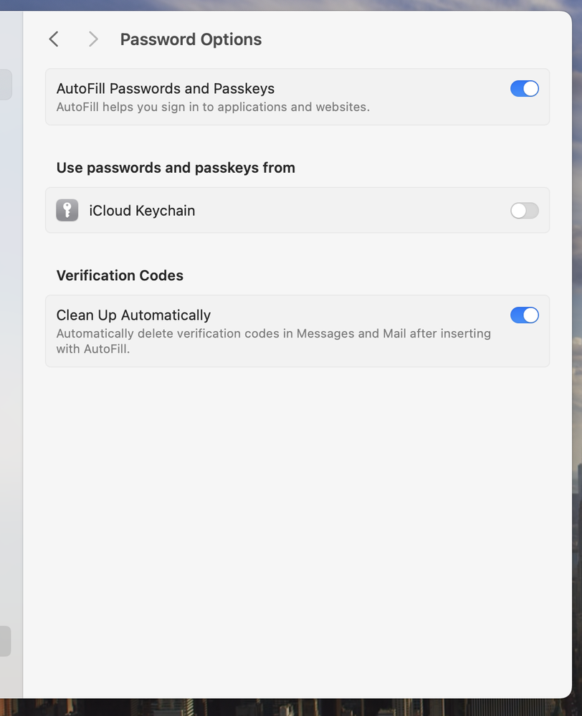Disable AutoFill Passwords and Passkeys switch
Screen dimensions: 582x716
pos(524,89)
